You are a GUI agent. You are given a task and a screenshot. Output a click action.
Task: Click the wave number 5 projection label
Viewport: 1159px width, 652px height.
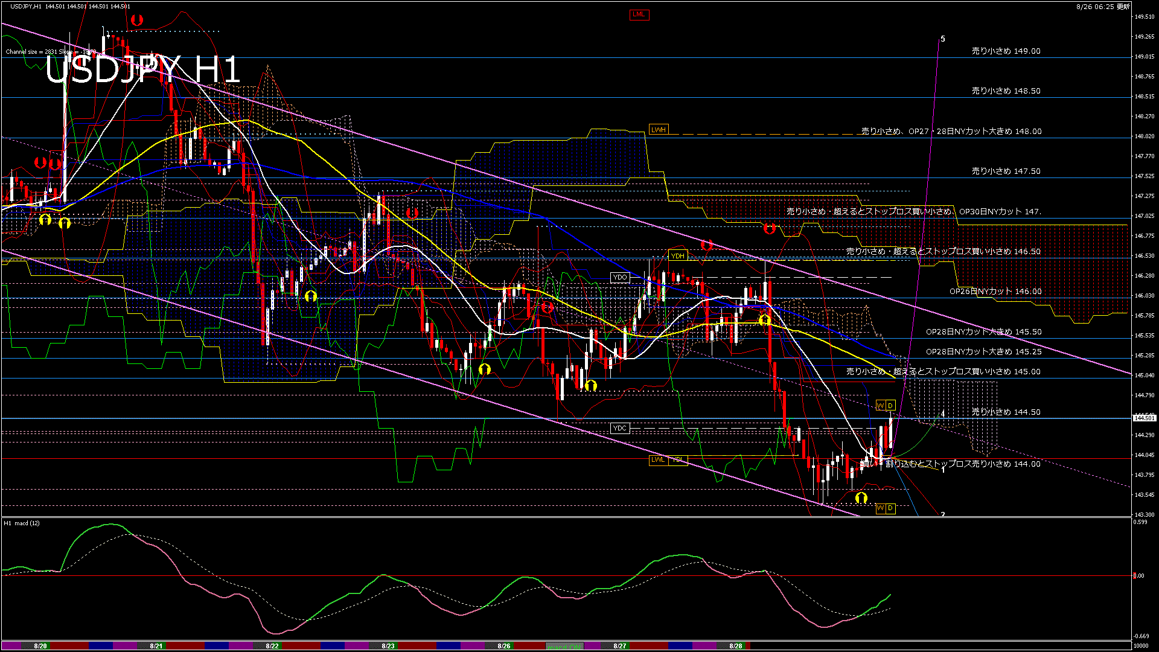[x=943, y=39]
